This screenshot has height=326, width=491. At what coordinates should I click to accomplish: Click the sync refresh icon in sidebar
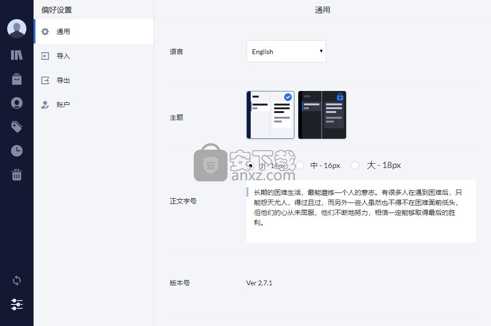coord(17,281)
